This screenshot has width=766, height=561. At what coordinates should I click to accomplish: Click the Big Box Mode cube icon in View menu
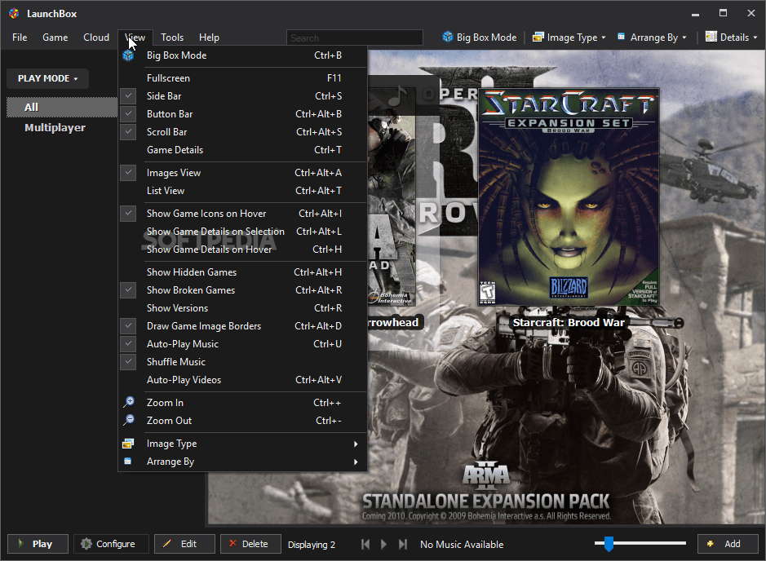pos(128,55)
